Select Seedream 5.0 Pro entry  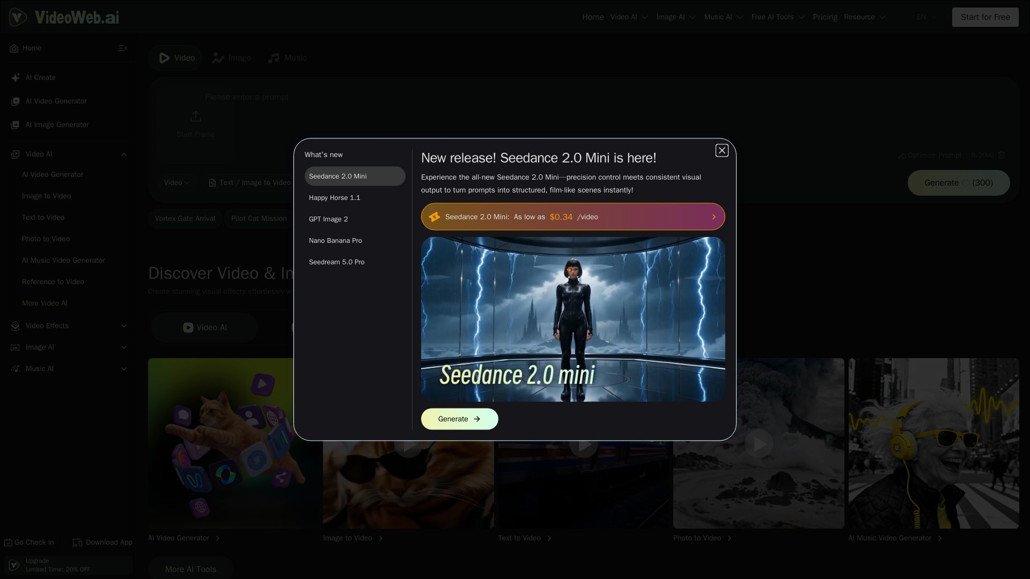pos(355,262)
